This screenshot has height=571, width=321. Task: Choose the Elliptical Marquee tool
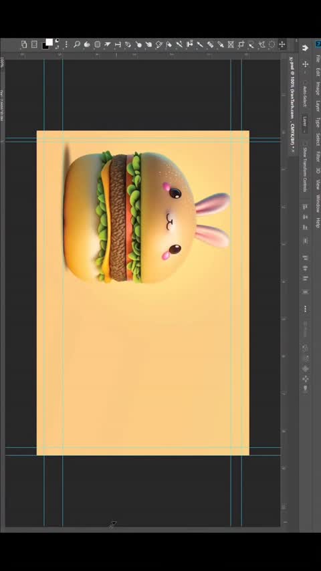click(272, 44)
